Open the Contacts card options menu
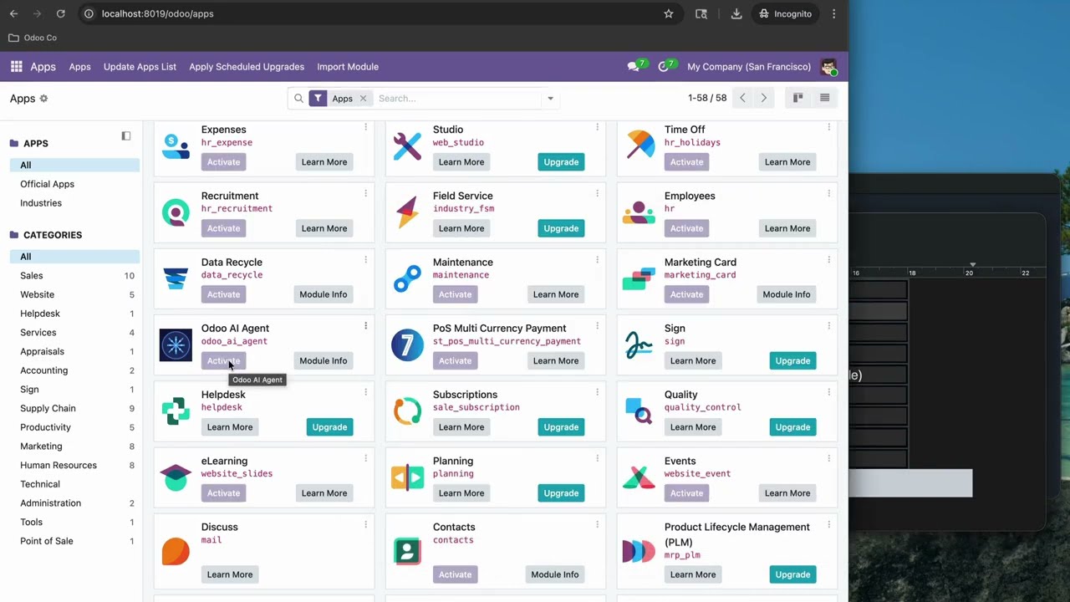 pyautogui.click(x=597, y=524)
